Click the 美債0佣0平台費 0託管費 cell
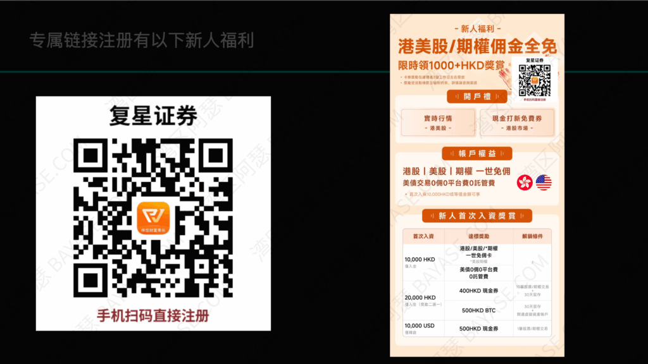648x364 pixels. 478,273
